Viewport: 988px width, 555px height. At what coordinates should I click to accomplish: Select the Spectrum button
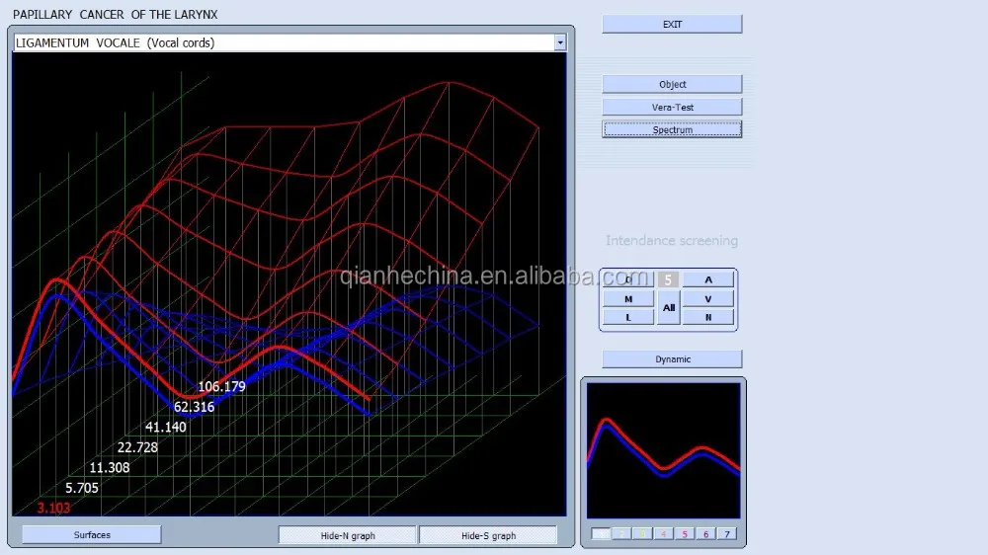[x=672, y=129]
